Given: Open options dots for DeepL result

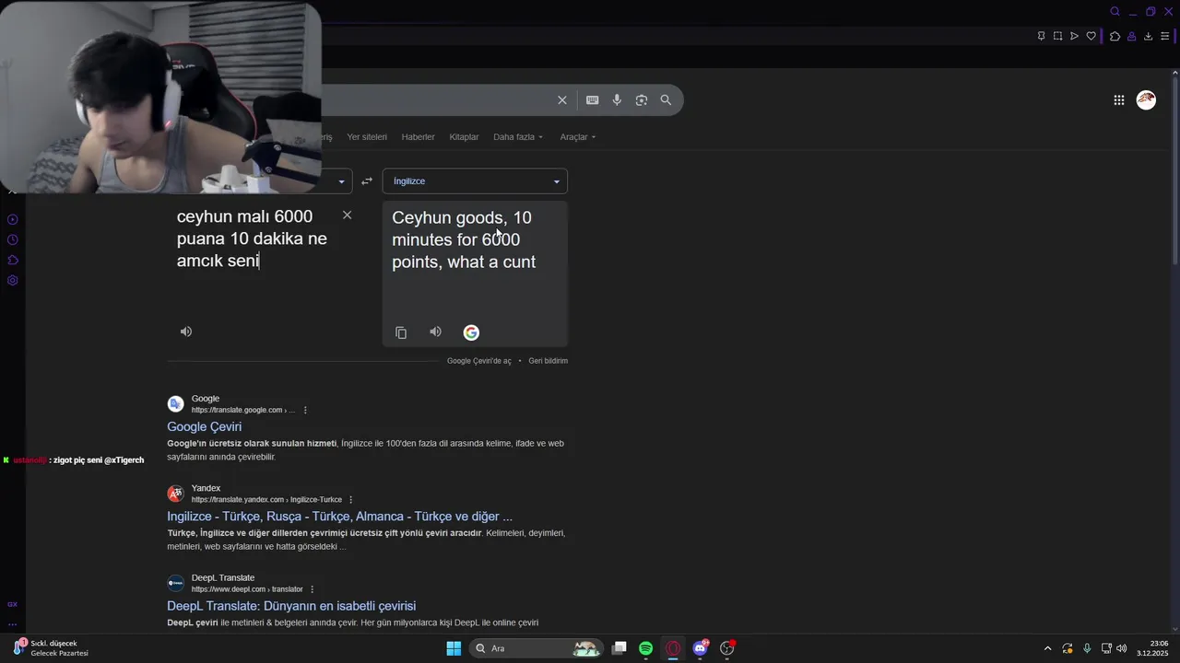Looking at the screenshot, I should coord(312,589).
